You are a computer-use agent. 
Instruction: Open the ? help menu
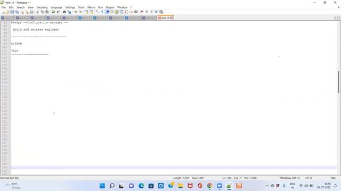131,7
